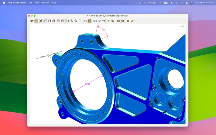Select the Zoom Window tool
Viewport: 216px width, 135px height.
[x=80, y=21]
